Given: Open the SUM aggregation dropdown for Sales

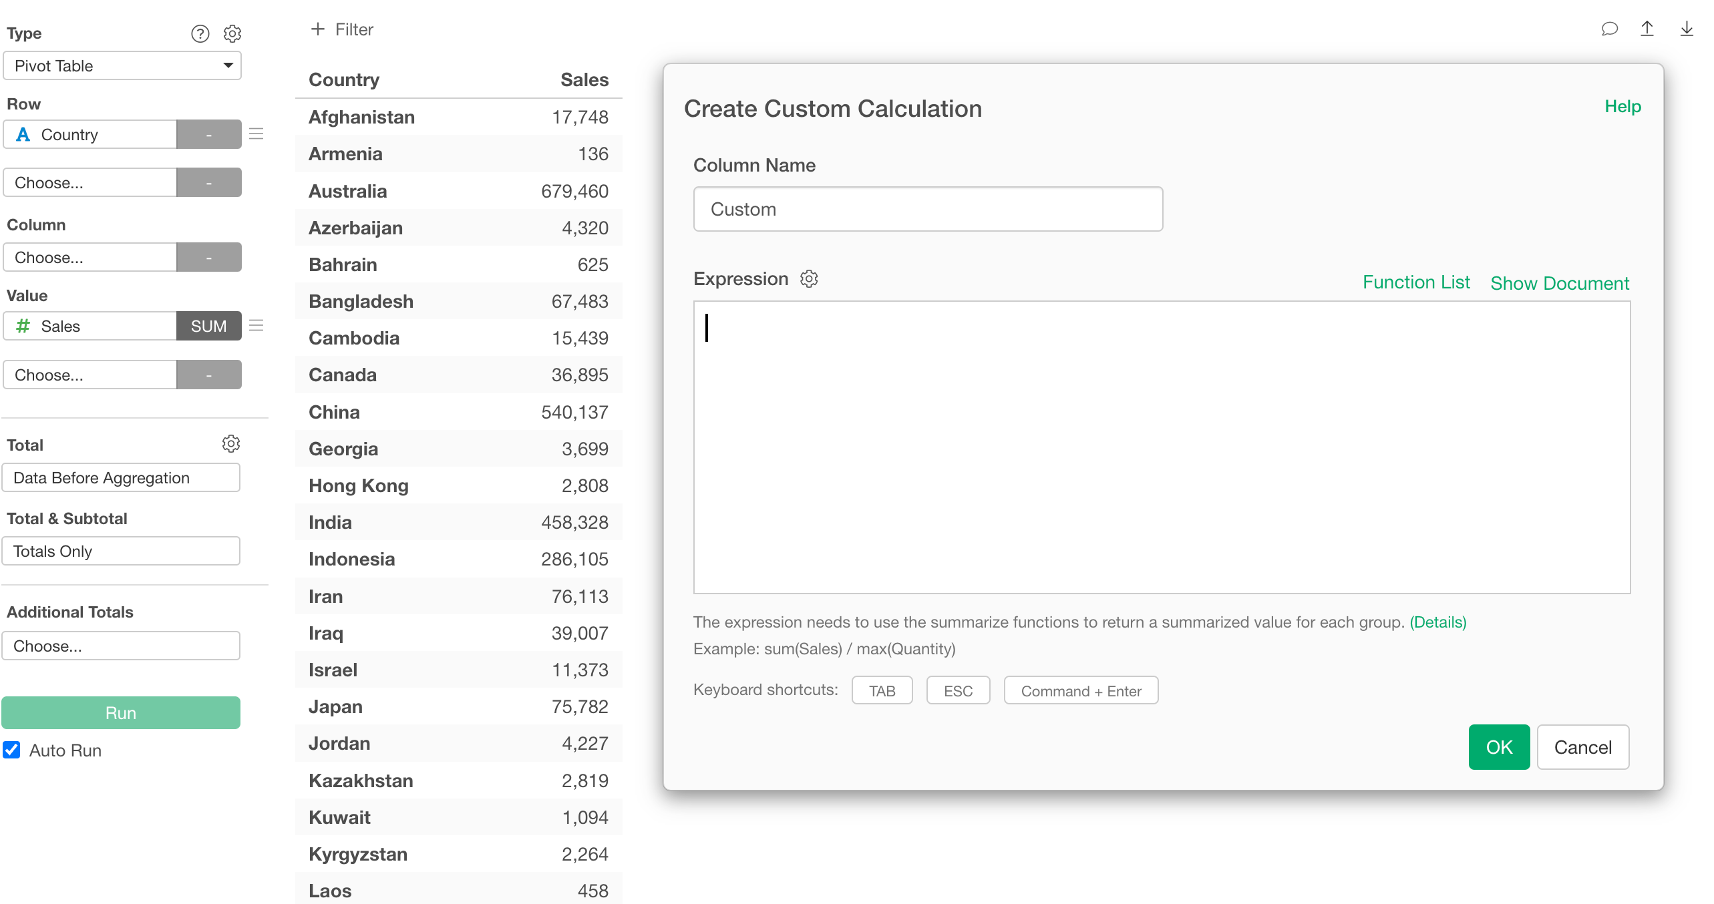Looking at the screenshot, I should tap(208, 326).
